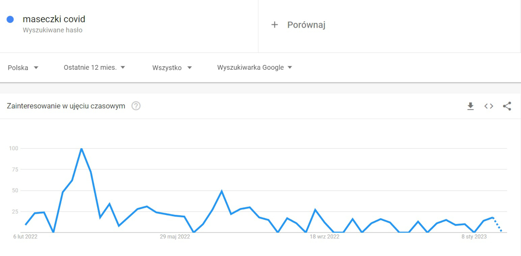Click the Wyszukiwane hasło subtitle text
Image resolution: width=521 pixels, height=256 pixels.
point(53,30)
